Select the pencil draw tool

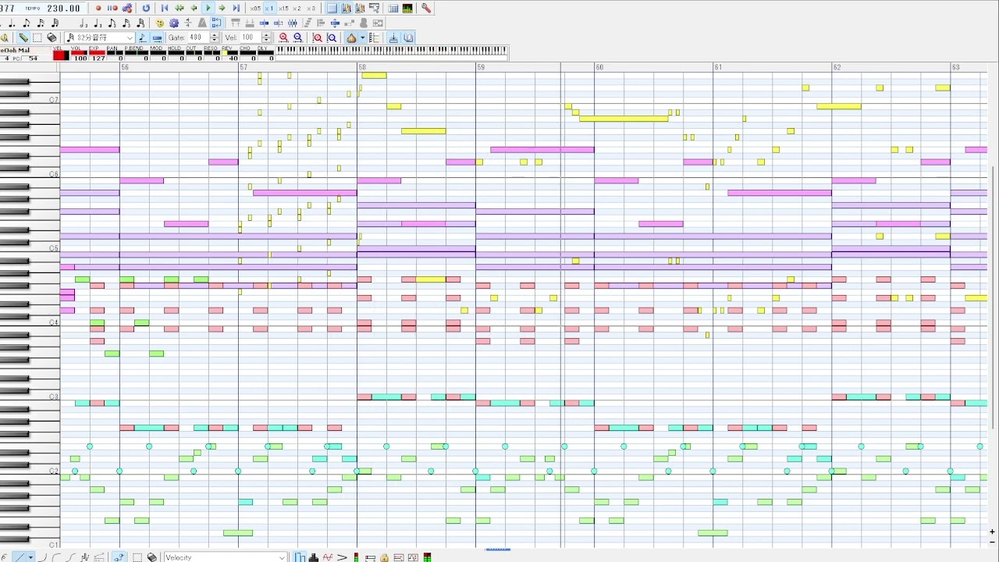[x=23, y=37]
